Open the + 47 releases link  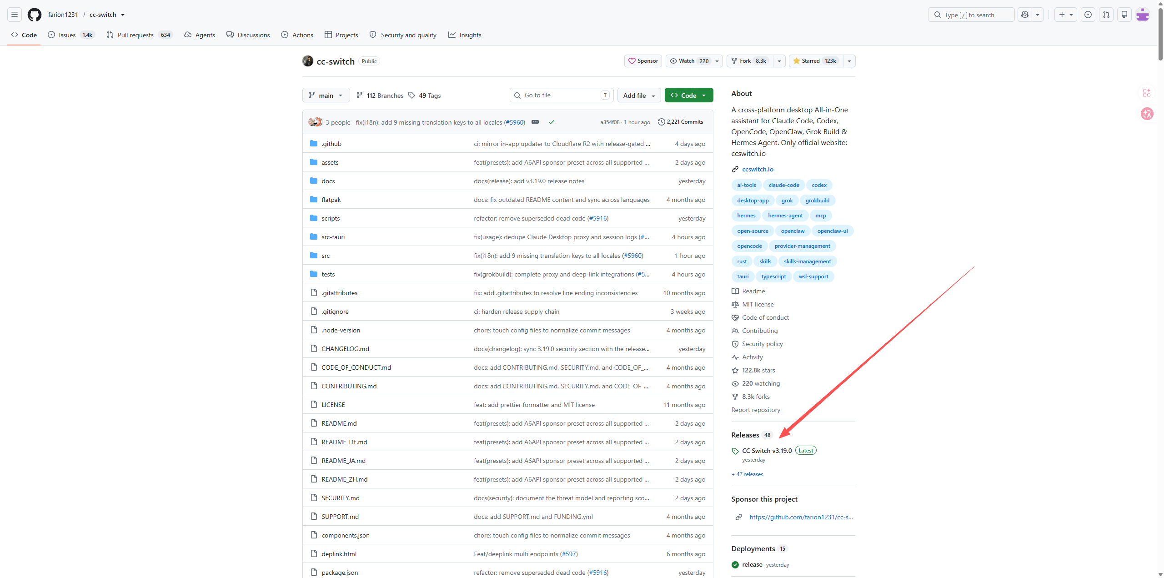pos(748,474)
